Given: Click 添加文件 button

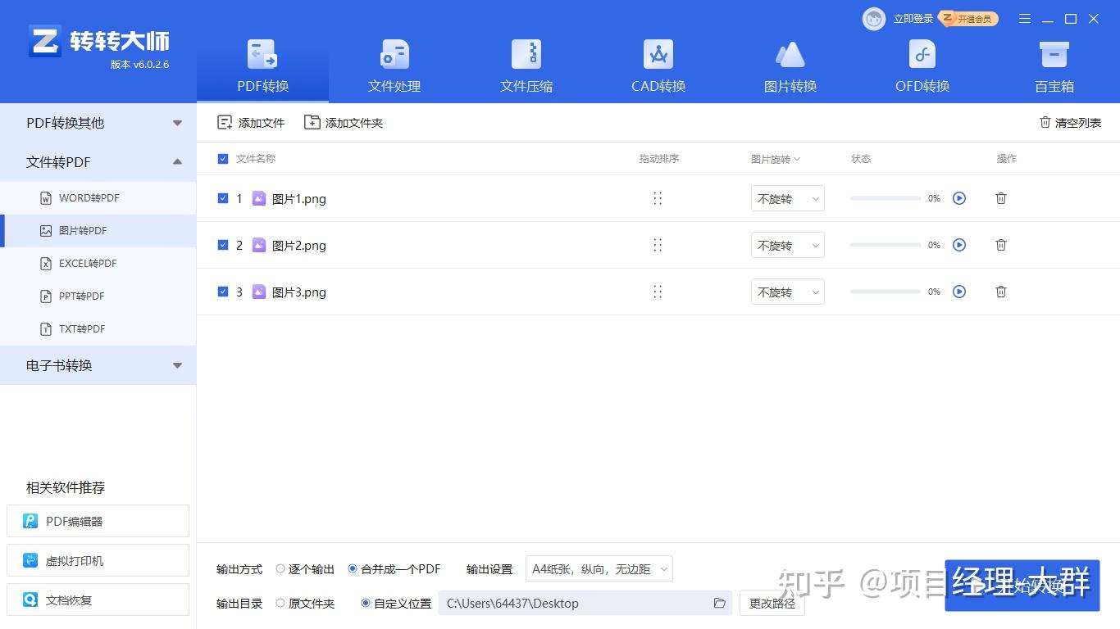Looking at the screenshot, I should tap(251, 123).
